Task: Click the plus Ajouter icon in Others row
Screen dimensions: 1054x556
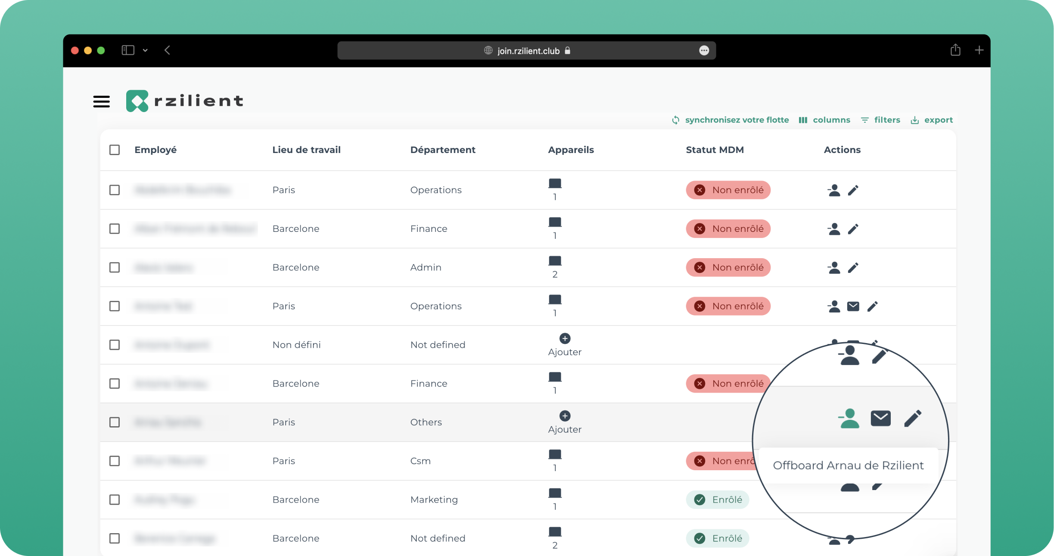Action: pos(565,416)
